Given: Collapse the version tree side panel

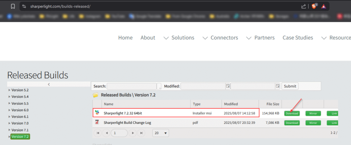Looking at the screenshot, I should (x=49, y=84).
